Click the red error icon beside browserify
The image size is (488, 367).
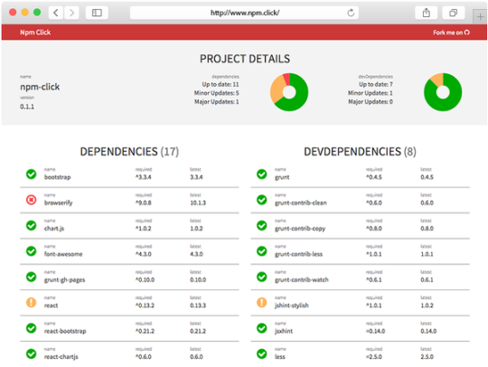tap(31, 200)
